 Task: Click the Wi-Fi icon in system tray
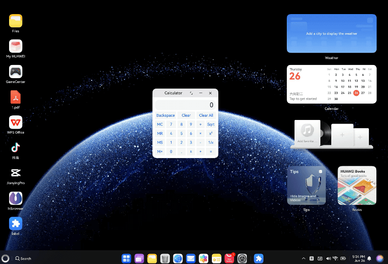click(x=335, y=258)
